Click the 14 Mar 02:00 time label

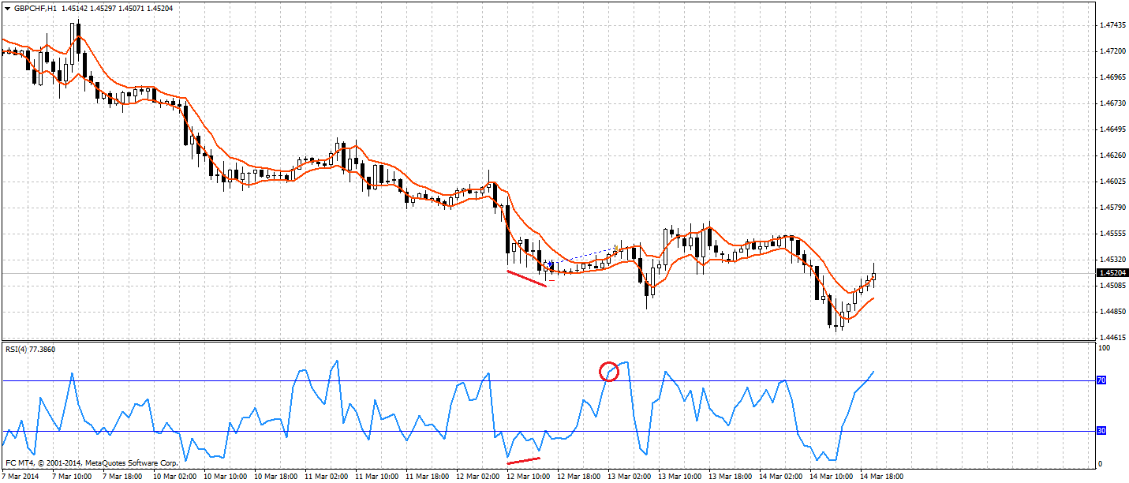[782, 477]
